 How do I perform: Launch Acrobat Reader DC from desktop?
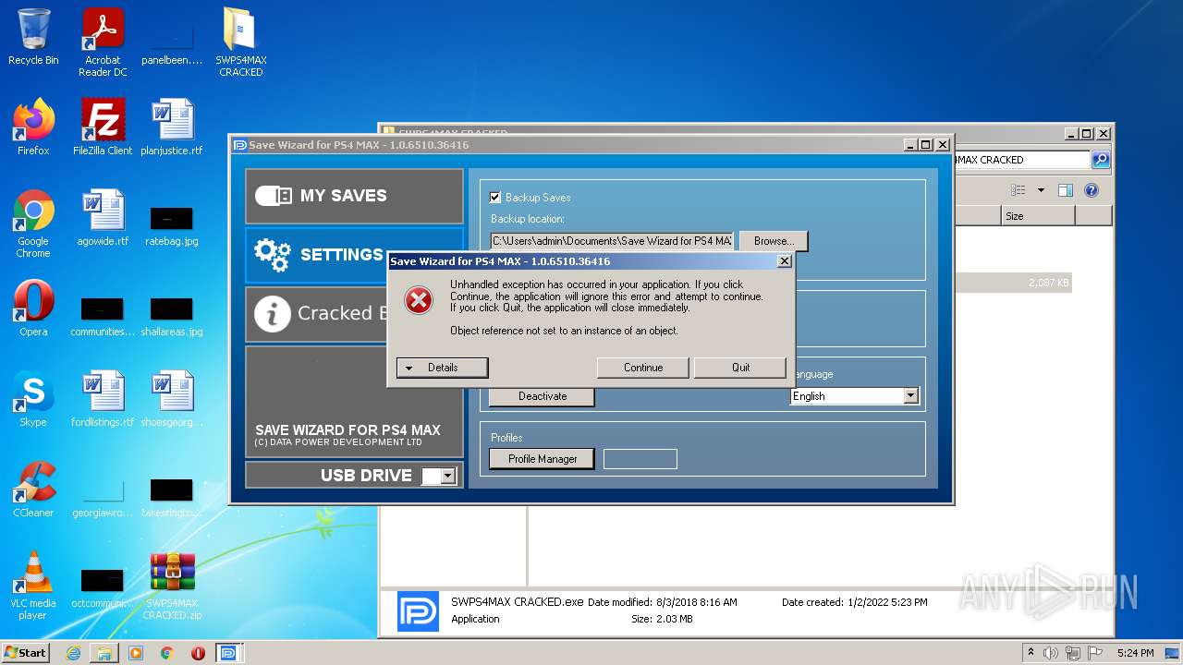[x=103, y=42]
